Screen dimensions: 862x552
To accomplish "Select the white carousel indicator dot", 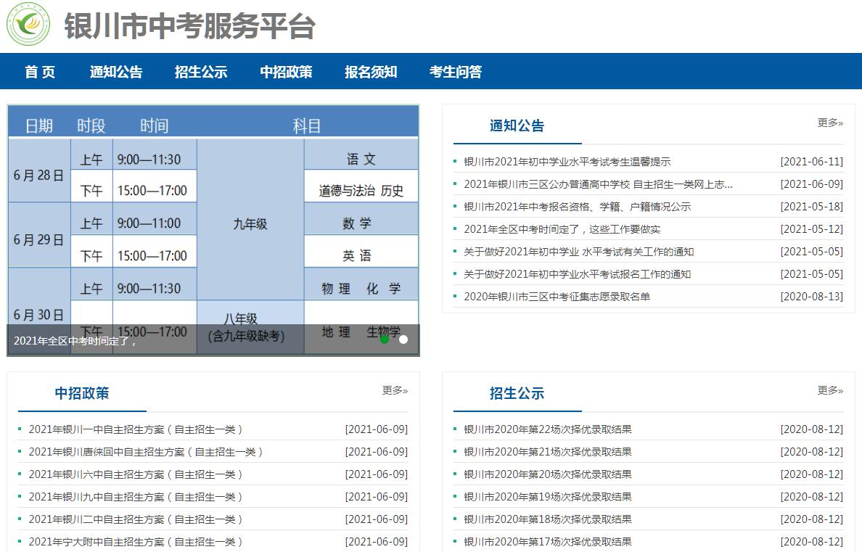I will (x=403, y=339).
